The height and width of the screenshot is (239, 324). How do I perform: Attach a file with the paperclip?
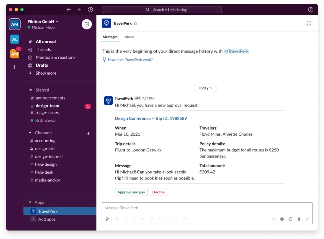[299, 219]
